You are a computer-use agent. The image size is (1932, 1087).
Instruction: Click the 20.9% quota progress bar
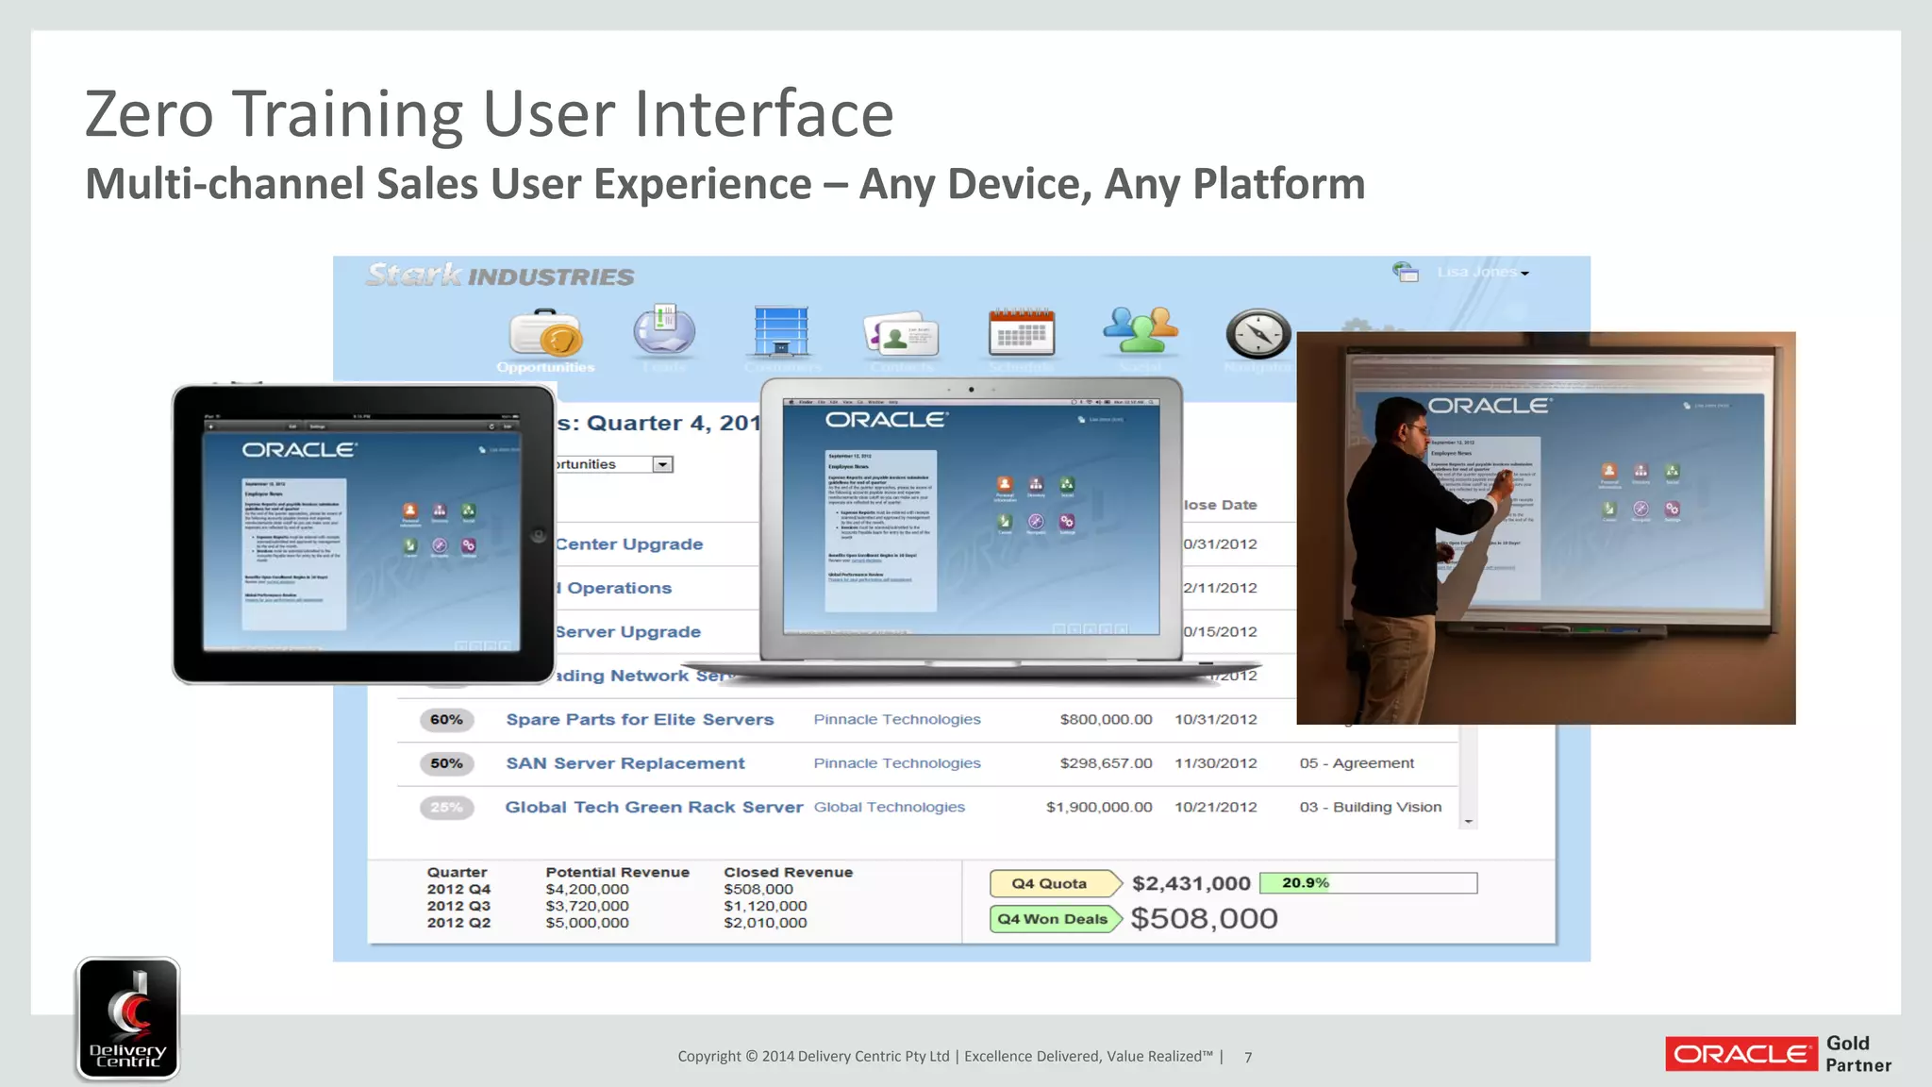point(1368,883)
